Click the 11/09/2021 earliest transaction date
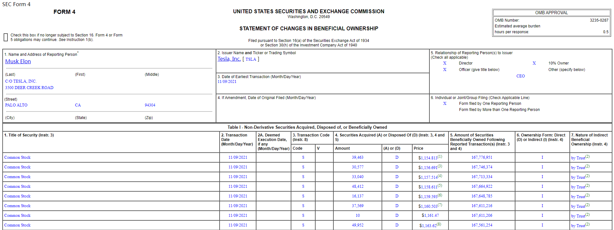 pos(227,82)
